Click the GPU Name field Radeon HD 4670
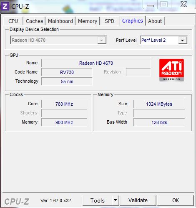Image resolution: width=196 pixels, height=208 pixels. (96, 63)
